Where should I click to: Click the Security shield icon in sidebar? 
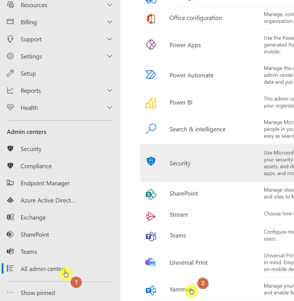(10, 148)
